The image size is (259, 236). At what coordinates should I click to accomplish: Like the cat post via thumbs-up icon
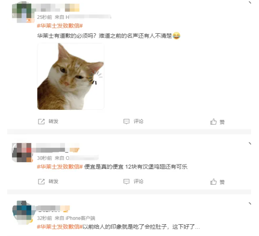(x=214, y=122)
